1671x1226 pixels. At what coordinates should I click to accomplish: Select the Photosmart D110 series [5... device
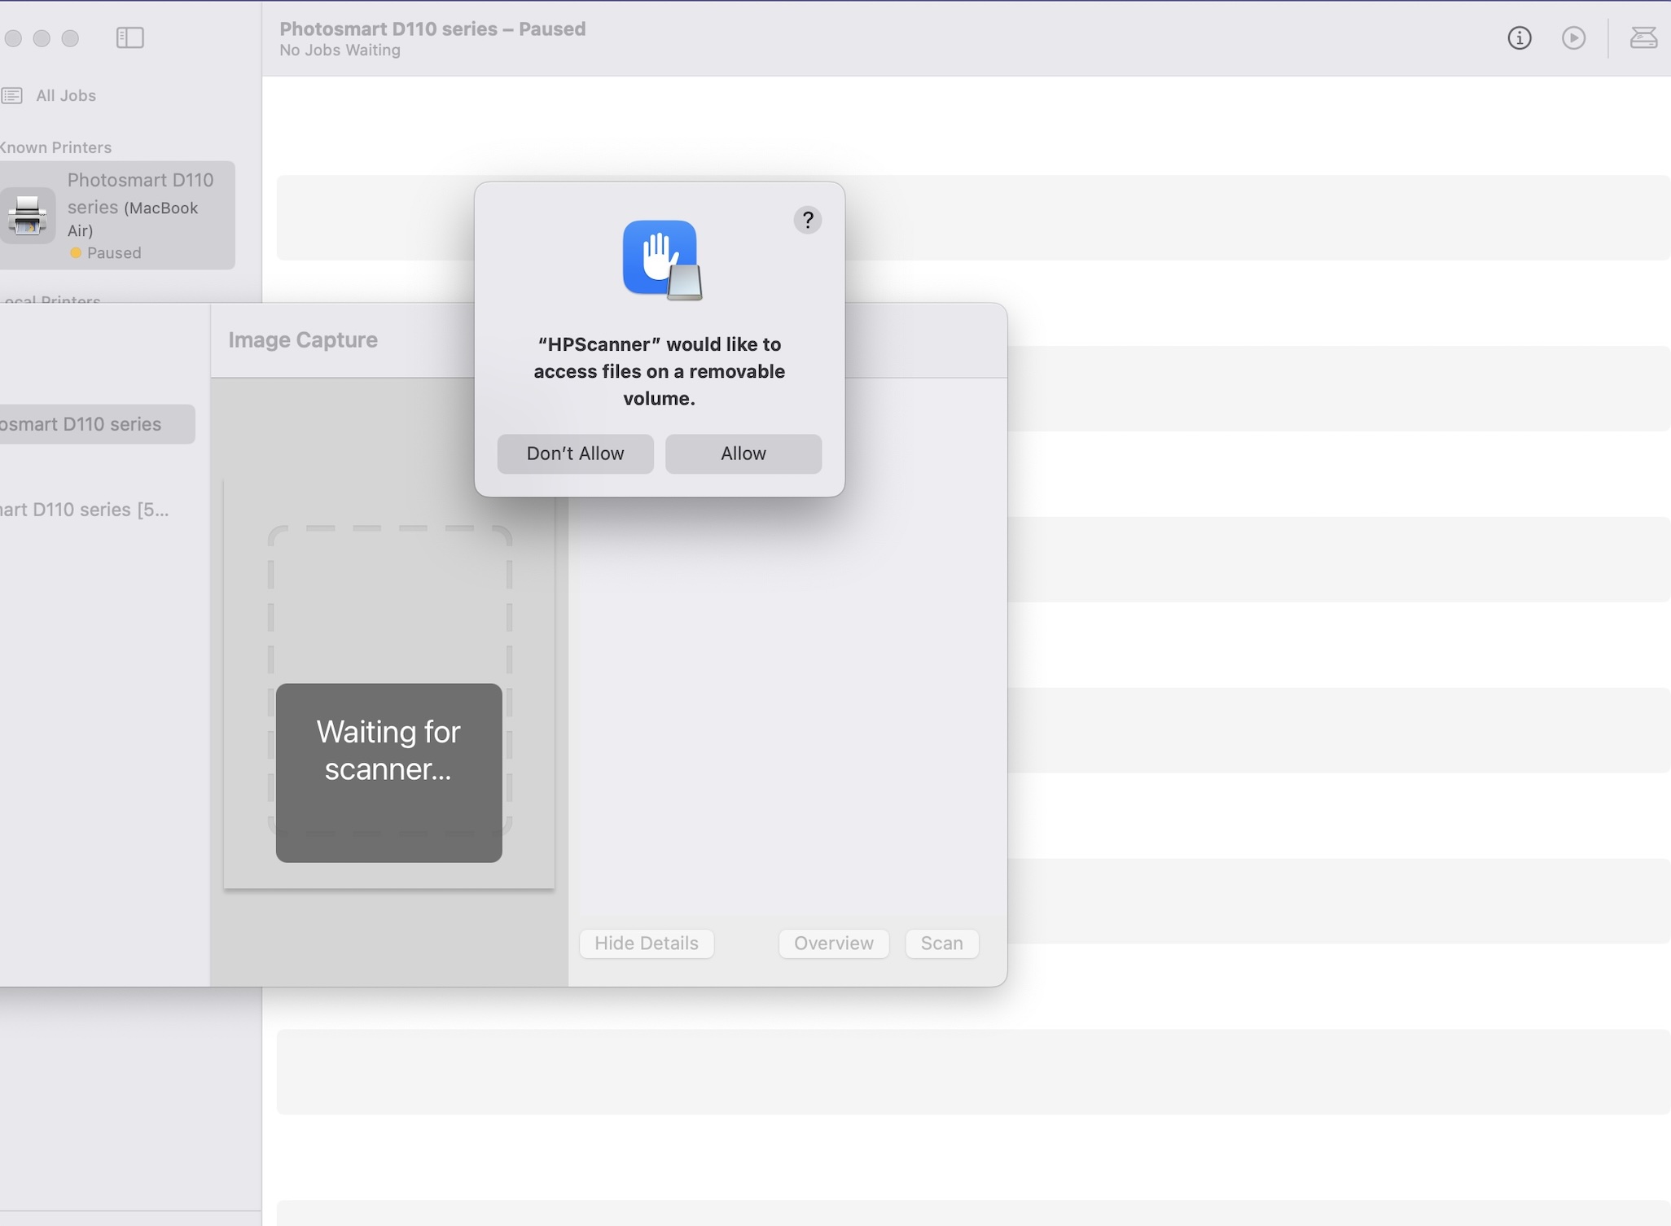(86, 510)
